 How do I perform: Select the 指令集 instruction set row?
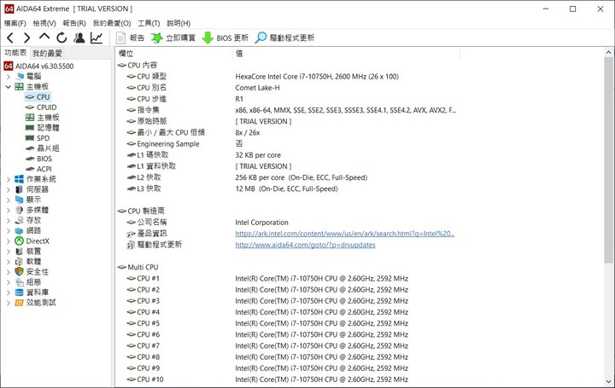289,110
